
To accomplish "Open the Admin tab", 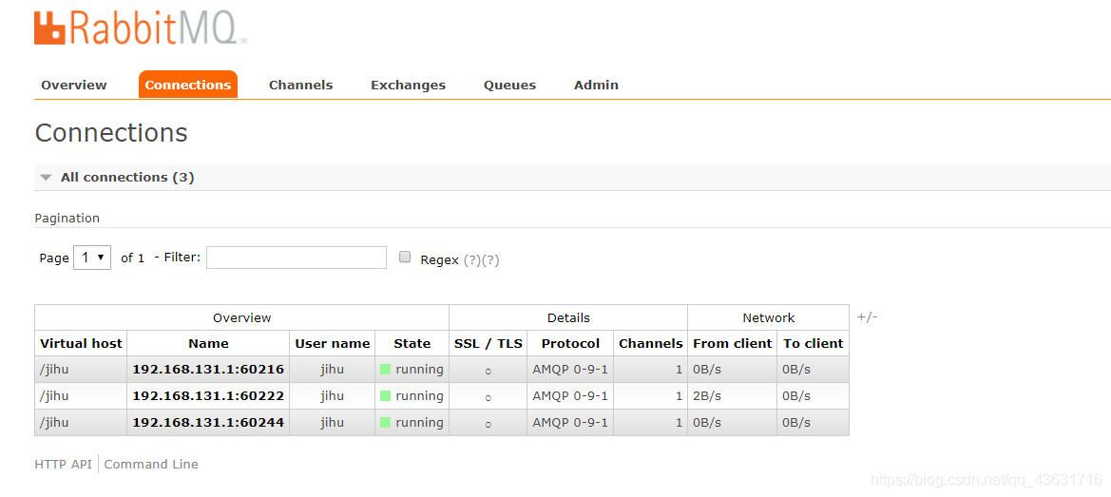I will (x=596, y=85).
